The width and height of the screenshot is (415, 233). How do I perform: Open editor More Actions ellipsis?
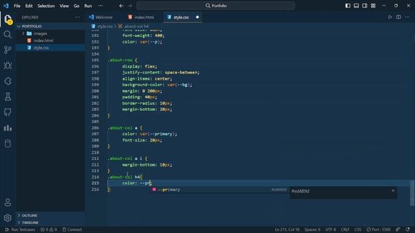click(407, 17)
